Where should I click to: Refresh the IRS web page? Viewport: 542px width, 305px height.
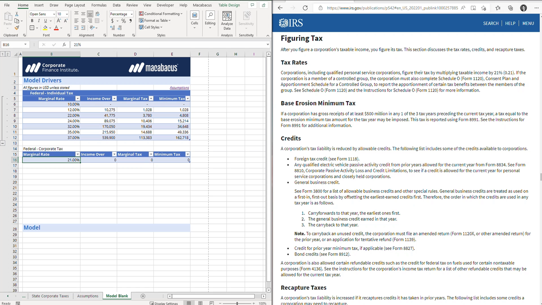tap(305, 8)
